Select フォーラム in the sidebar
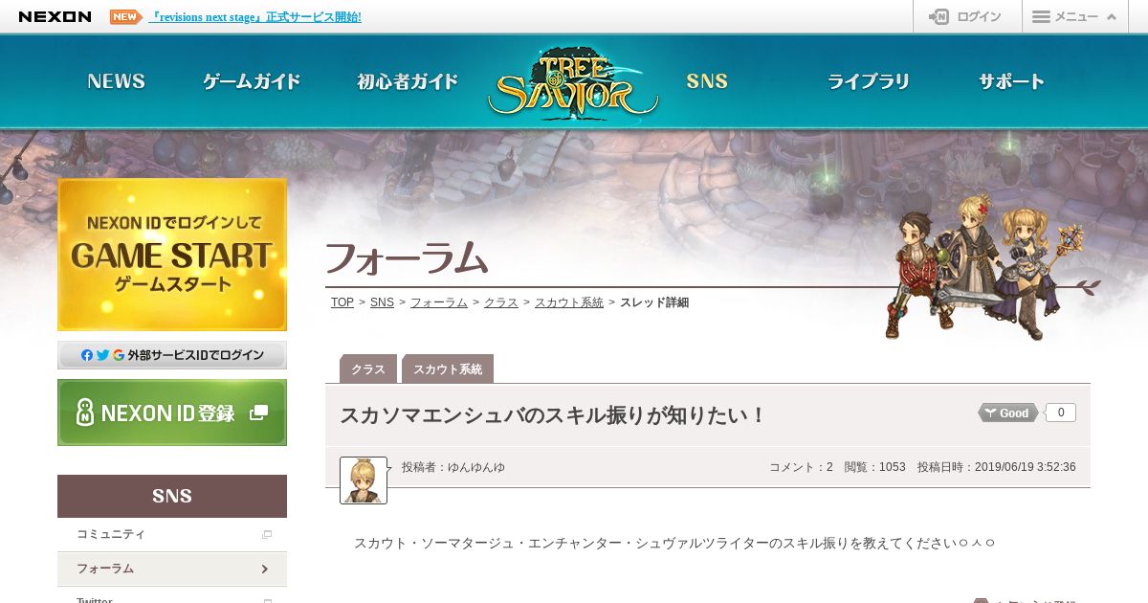The height and width of the screenshot is (603, 1148). point(172,569)
